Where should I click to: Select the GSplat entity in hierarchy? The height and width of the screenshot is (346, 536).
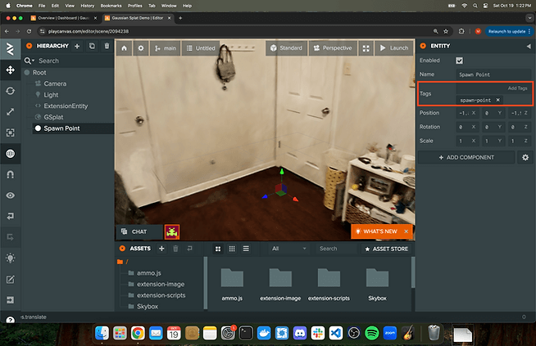(x=56, y=117)
